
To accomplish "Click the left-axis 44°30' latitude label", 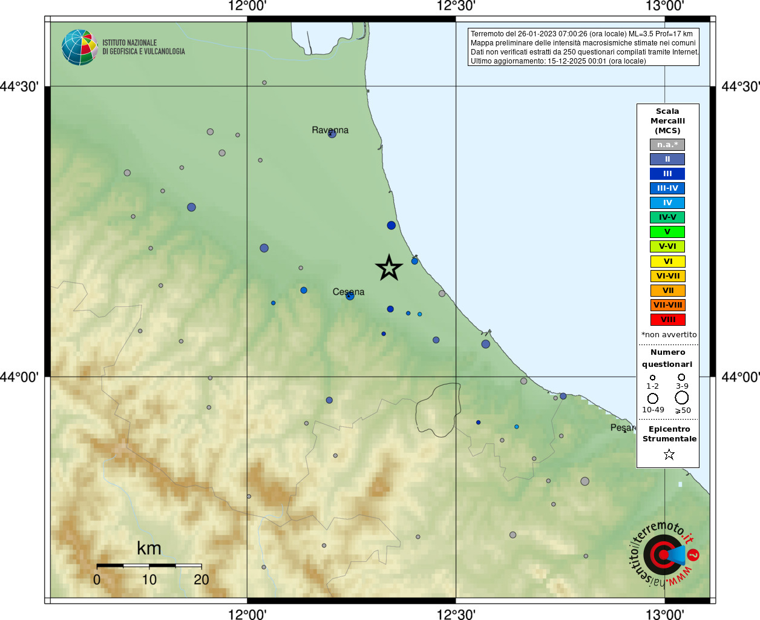I will tap(19, 87).
